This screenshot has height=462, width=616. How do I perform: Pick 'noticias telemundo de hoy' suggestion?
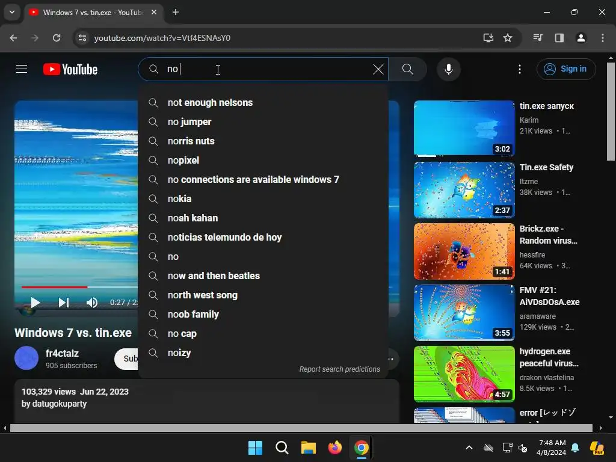click(263, 237)
